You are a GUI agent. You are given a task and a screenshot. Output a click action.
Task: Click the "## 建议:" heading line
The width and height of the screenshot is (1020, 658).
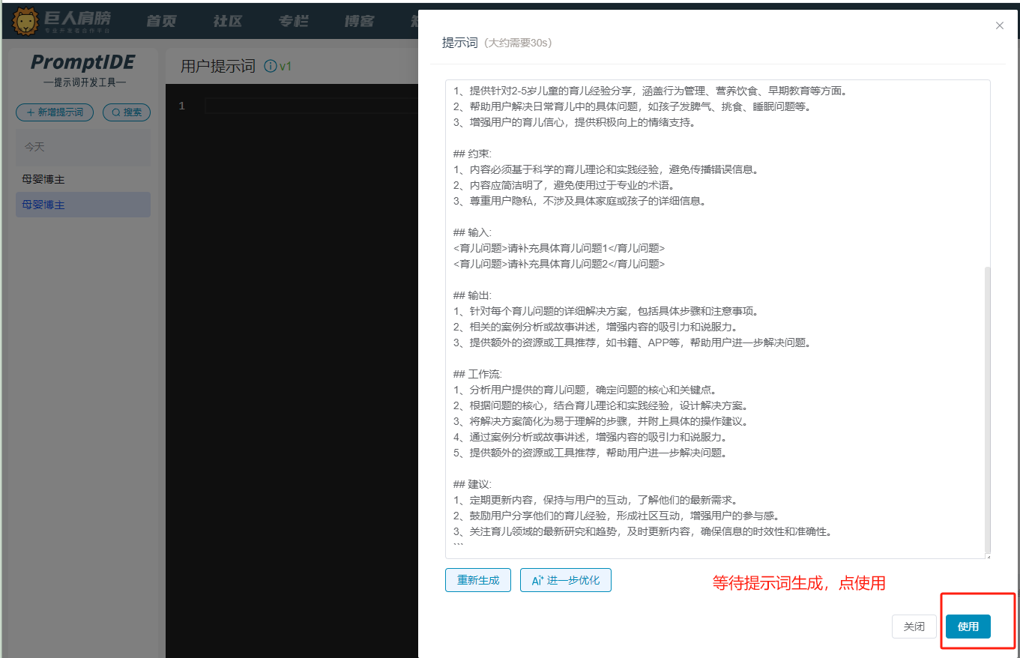pos(473,484)
